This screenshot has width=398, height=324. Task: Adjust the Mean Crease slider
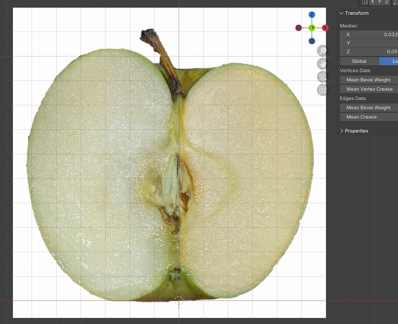coord(369,117)
